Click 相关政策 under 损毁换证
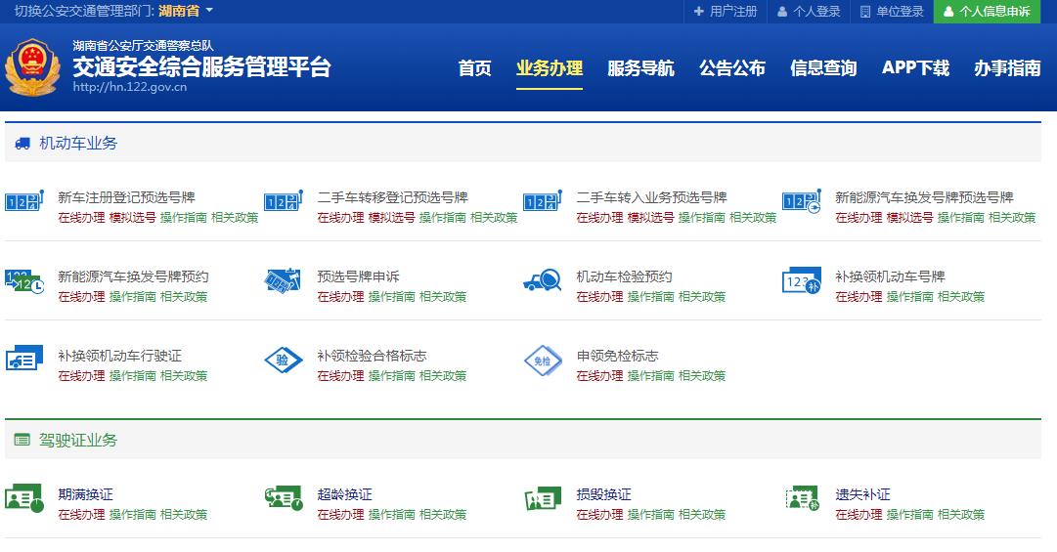 [x=702, y=515]
